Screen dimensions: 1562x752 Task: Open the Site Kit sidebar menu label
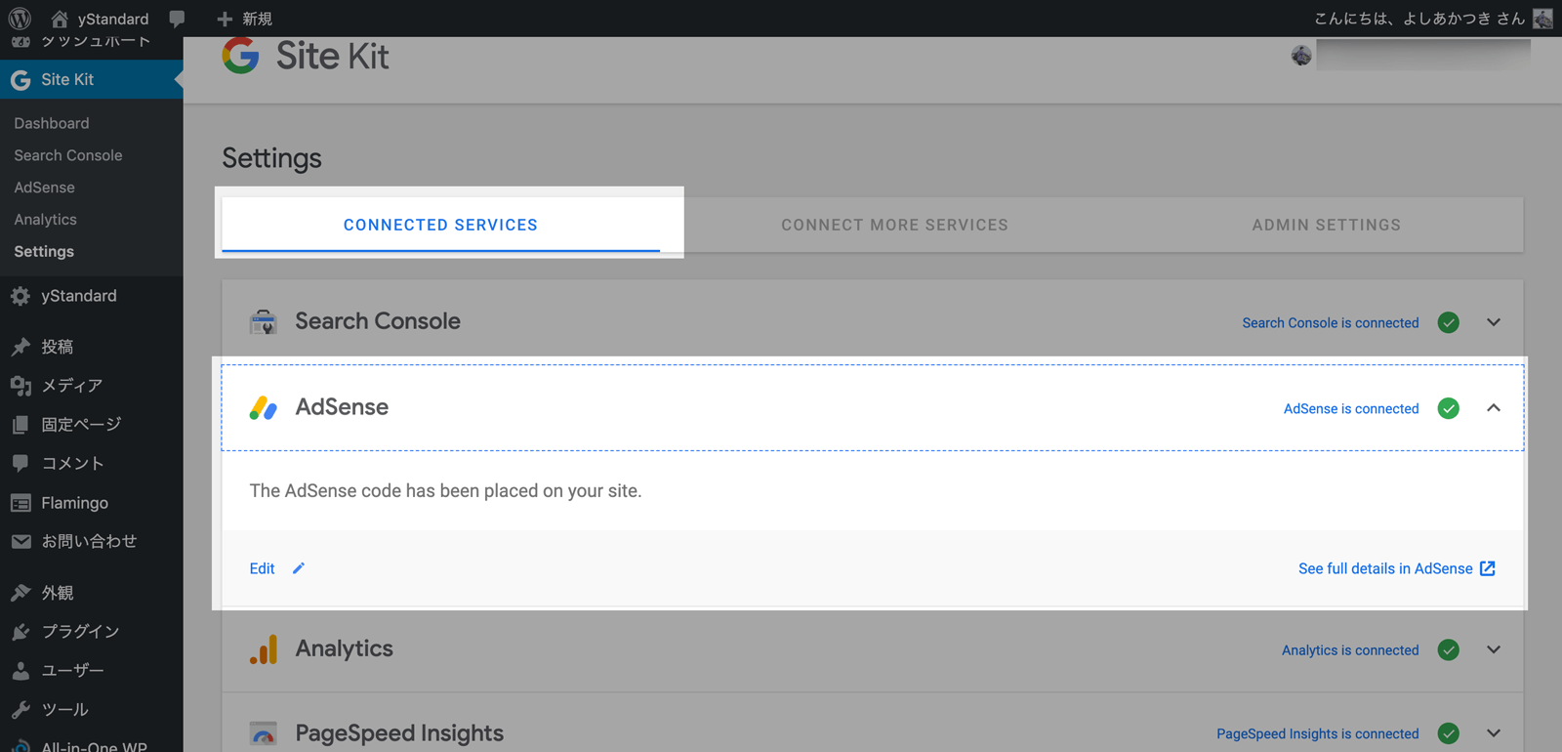pos(67,80)
